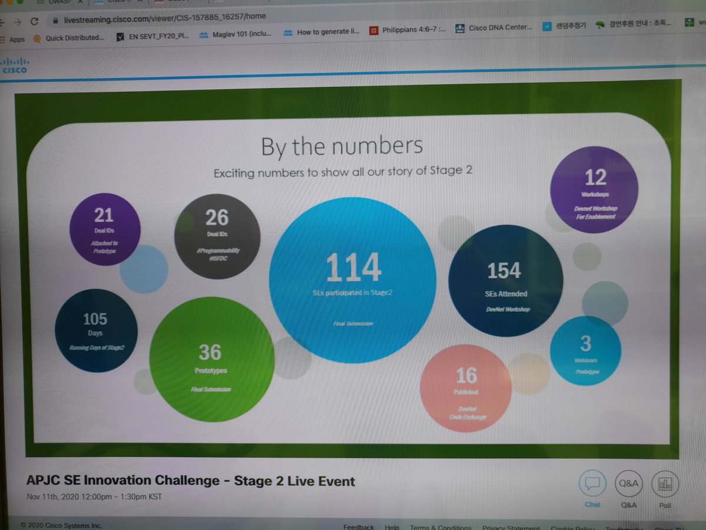706x530 pixels.
Task: Open the Poll panel icon
Action: click(x=666, y=485)
